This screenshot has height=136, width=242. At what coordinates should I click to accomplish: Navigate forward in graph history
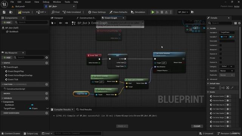tap(67, 23)
